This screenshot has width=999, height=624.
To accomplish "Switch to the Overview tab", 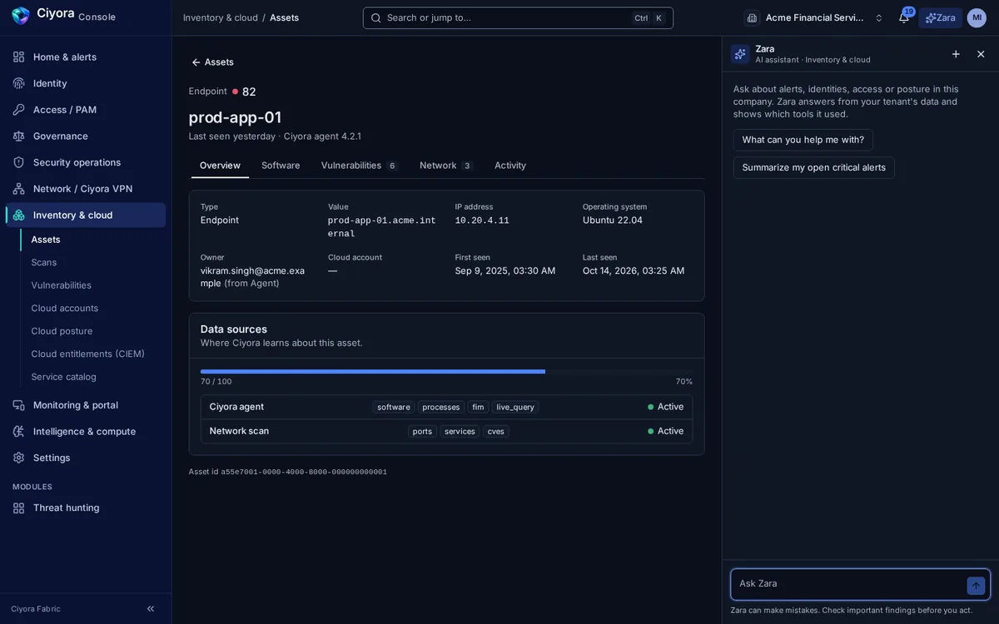I will click(220, 166).
